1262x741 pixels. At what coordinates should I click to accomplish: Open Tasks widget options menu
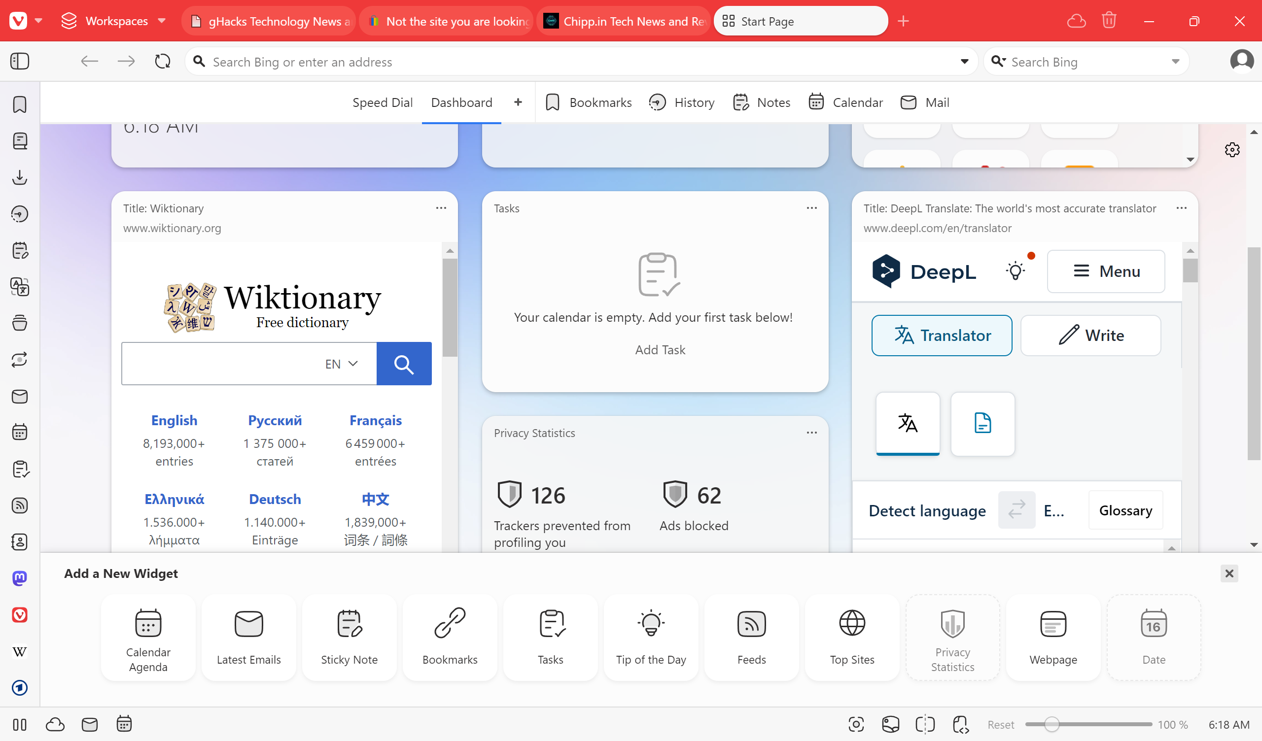(x=811, y=208)
